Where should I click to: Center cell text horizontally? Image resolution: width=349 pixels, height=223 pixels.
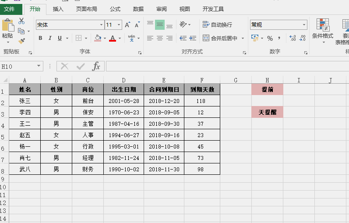click(x=160, y=38)
